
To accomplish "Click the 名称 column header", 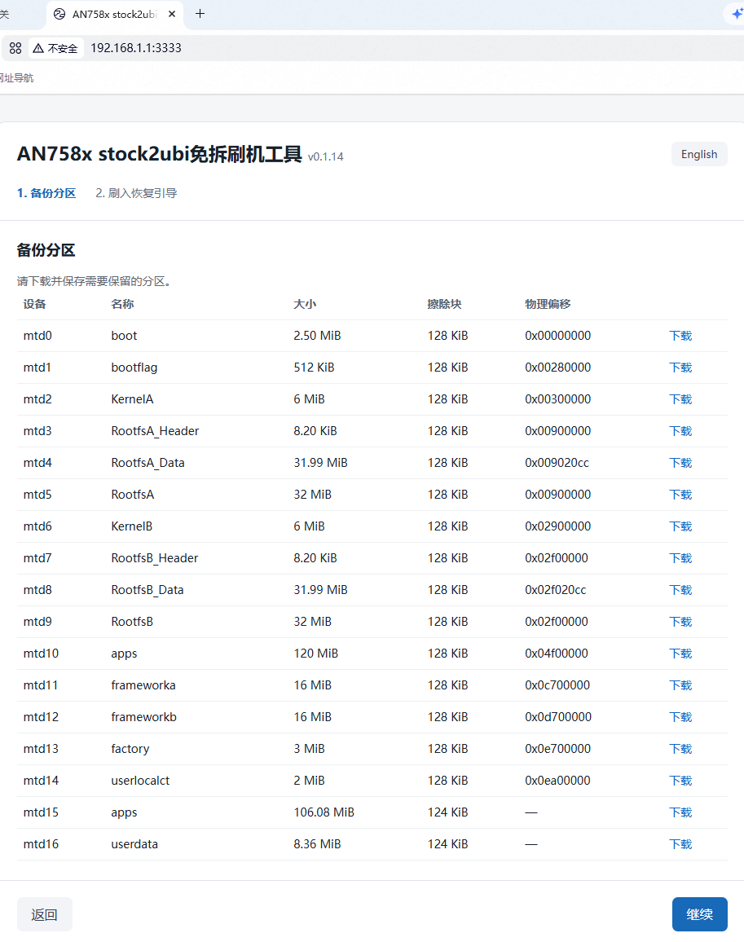I will (x=122, y=304).
